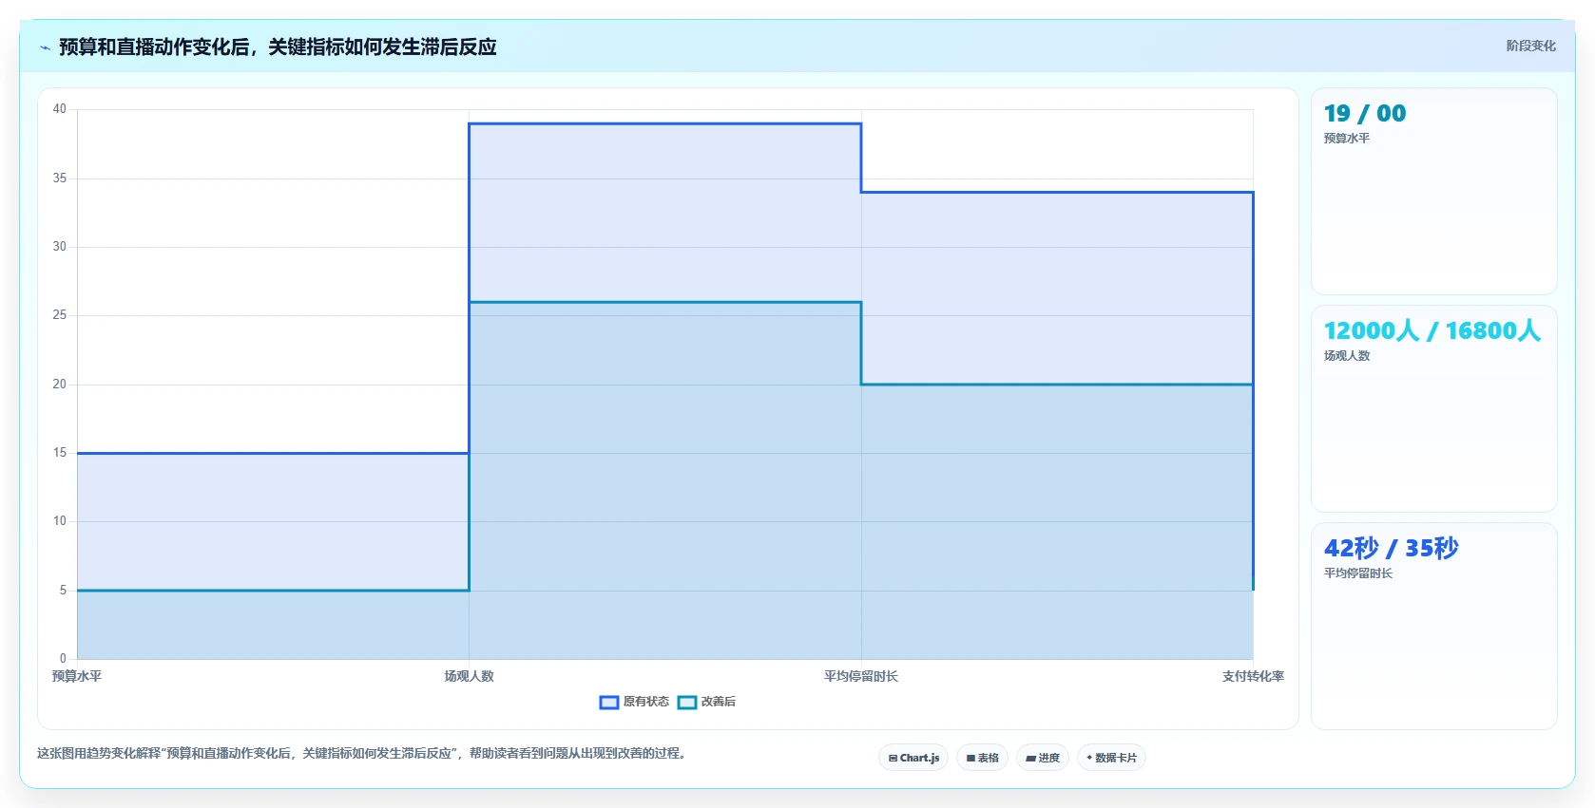Click the 平均停留时长 card caption
The width and height of the screenshot is (1595, 808).
pyautogui.click(x=1358, y=573)
